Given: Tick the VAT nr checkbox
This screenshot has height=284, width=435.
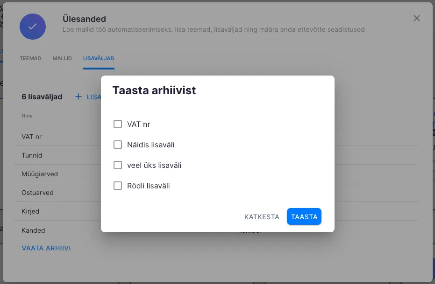Looking at the screenshot, I should (118, 125).
